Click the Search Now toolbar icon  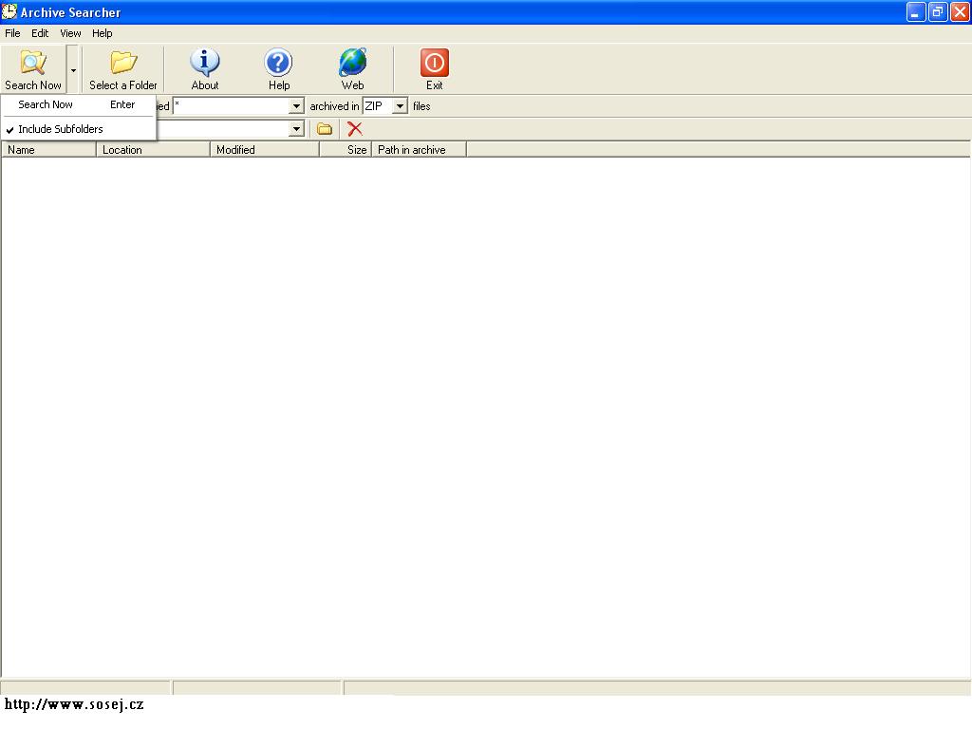[x=33, y=62]
